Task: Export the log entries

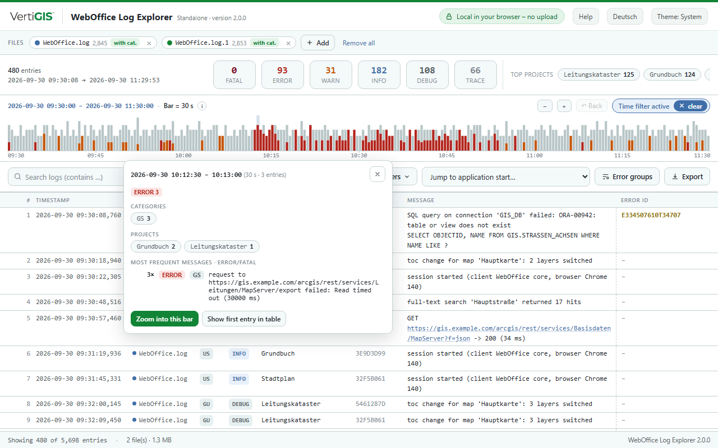Action: pyautogui.click(x=687, y=177)
